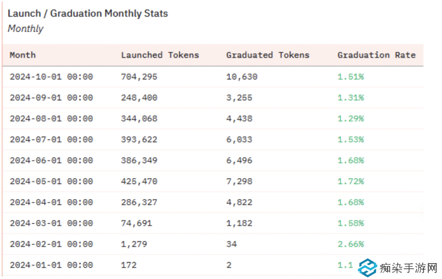Sort by the Month column header
This screenshot has width=442, height=279.
click(x=22, y=55)
